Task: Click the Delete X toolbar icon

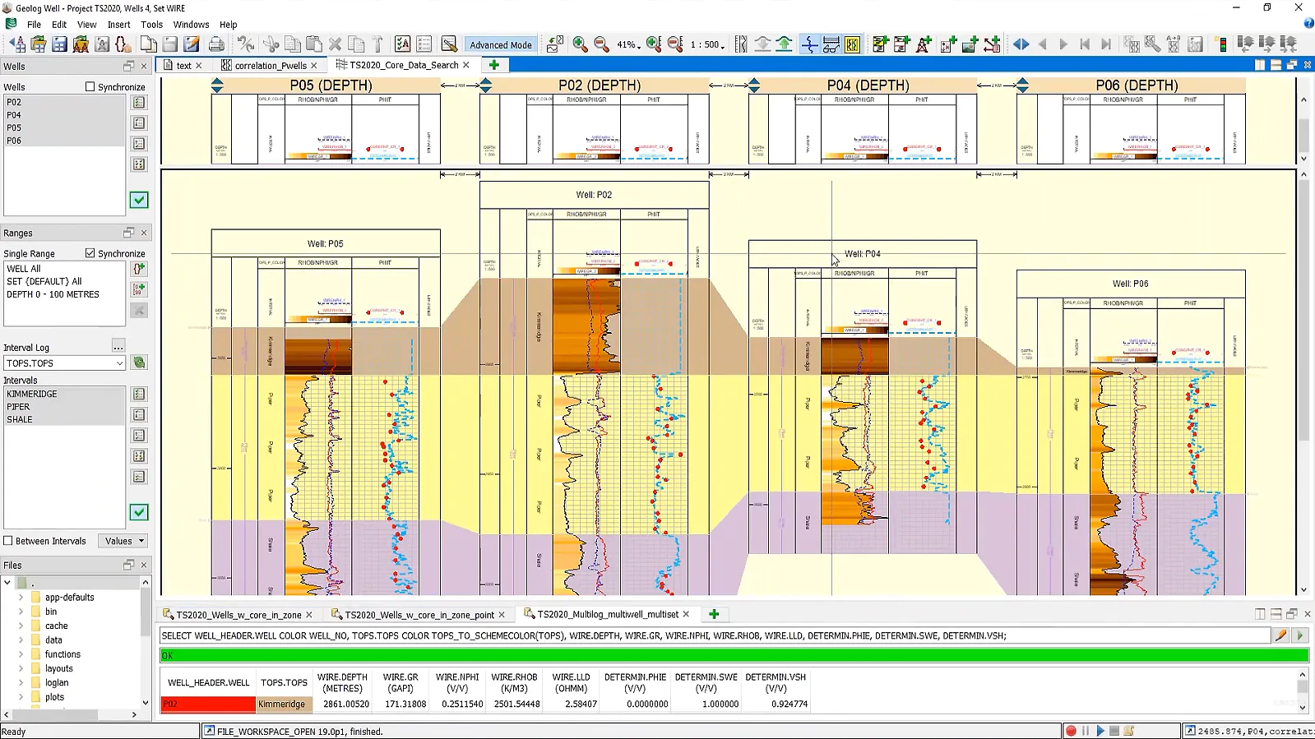Action: point(335,44)
